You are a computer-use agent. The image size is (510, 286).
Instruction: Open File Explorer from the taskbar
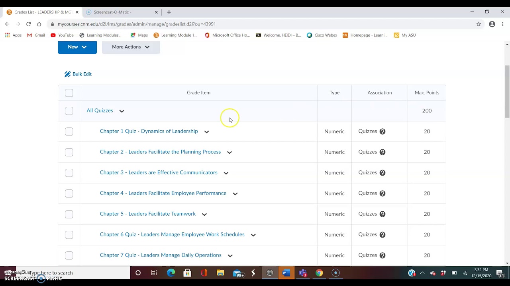pyautogui.click(x=220, y=273)
